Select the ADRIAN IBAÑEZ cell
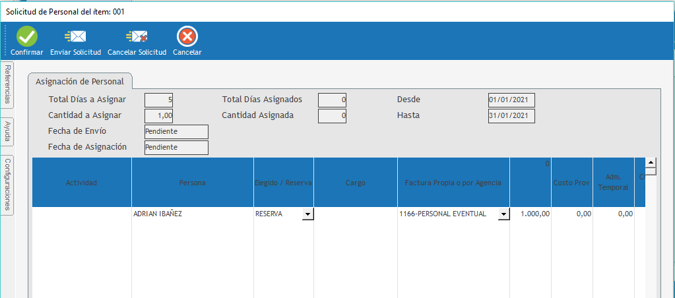 pyautogui.click(x=192, y=214)
